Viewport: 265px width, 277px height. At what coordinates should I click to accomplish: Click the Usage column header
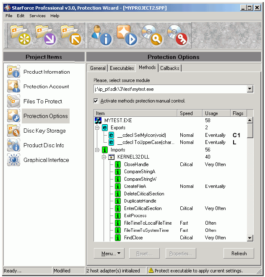(216, 113)
